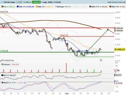
Task: Click the Volume indicator color icon
Action: tap(2, 64)
